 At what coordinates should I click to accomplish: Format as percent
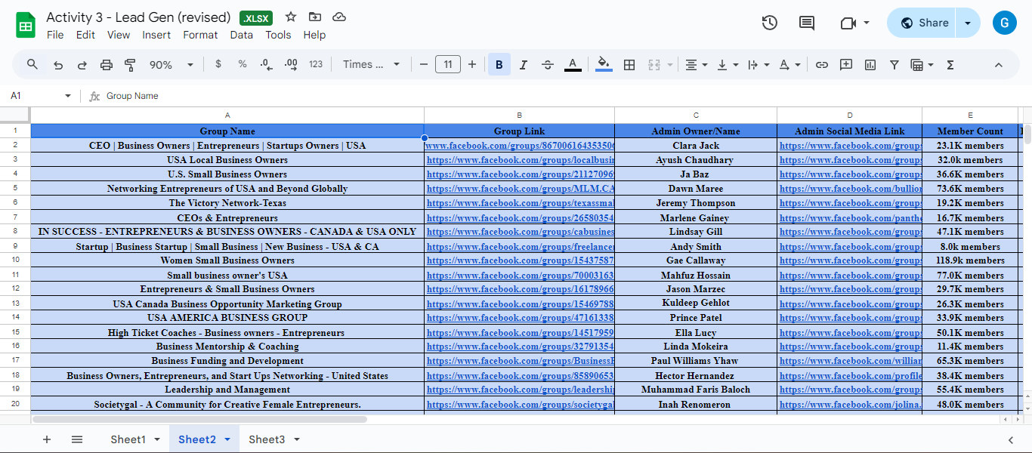point(243,64)
